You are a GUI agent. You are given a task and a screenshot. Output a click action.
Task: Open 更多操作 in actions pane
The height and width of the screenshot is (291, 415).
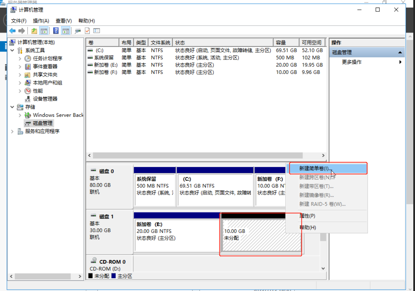352,62
